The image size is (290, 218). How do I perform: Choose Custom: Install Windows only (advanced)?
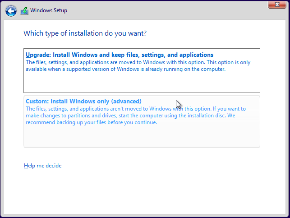83,101
